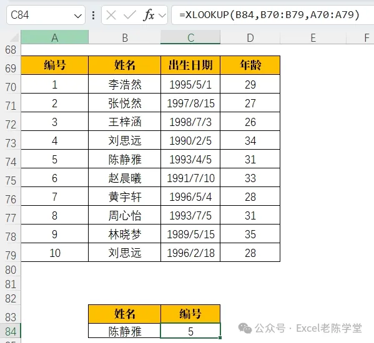
Task: Open the Name Box dropdown arrow
Action: [x=78, y=16]
